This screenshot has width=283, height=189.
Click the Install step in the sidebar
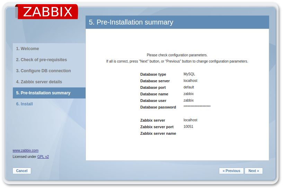(x=24, y=104)
